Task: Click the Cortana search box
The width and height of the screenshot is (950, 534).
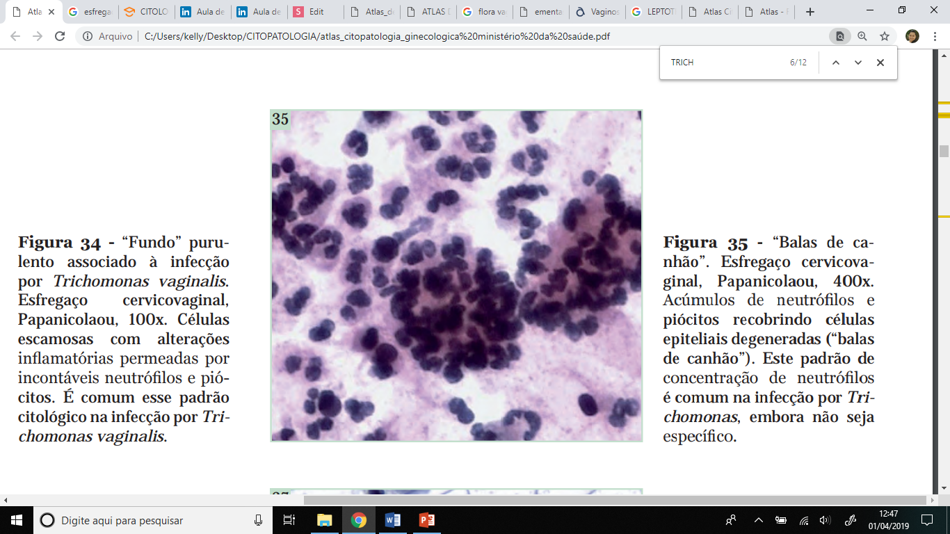Action: coord(152,520)
